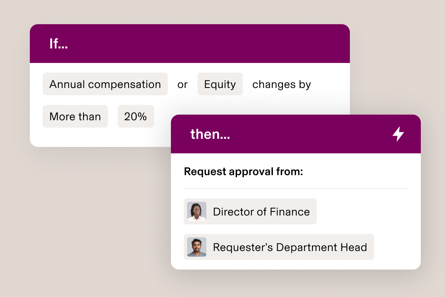Click the Requester's Department Head avatar photo
Screen dimensions: 445x297
(196, 247)
